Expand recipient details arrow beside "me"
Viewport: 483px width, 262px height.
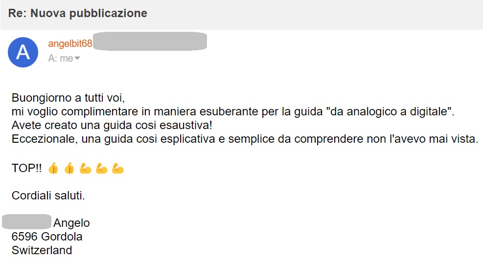coord(77,59)
